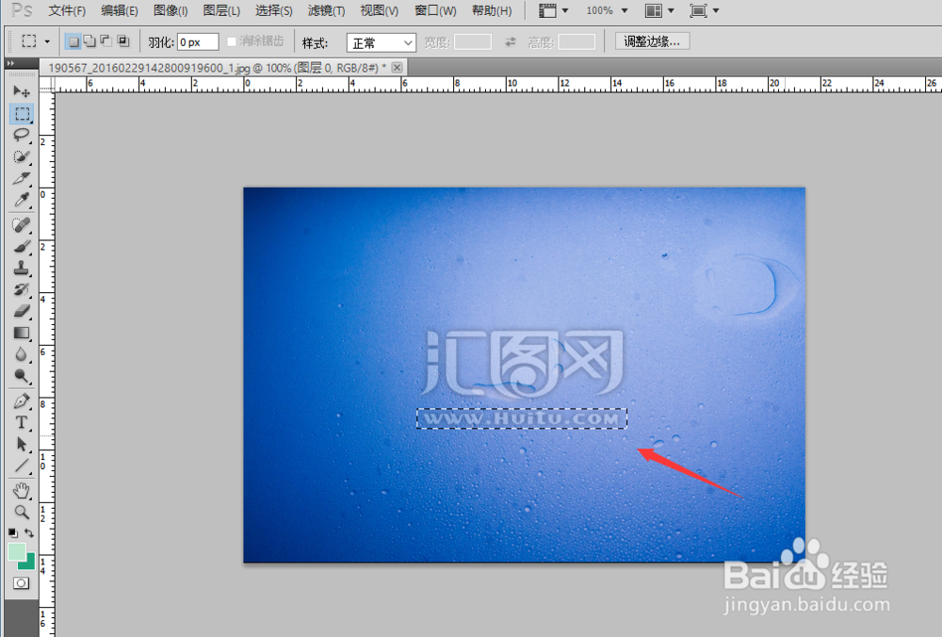This screenshot has width=942, height=637.
Task: Select the Spot Healing Brush tool
Action: click(22, 225)
